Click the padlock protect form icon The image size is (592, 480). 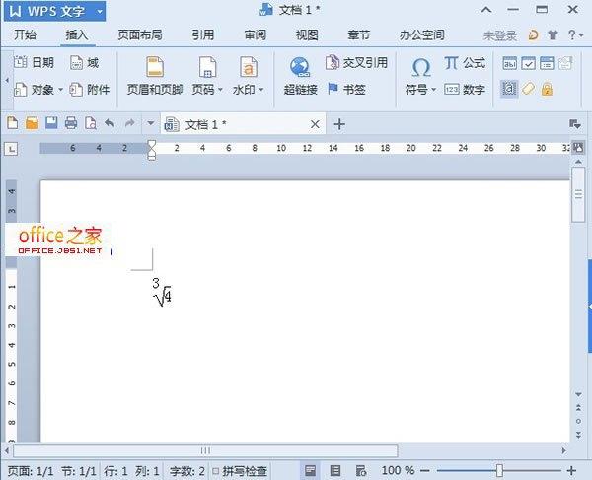547,89
